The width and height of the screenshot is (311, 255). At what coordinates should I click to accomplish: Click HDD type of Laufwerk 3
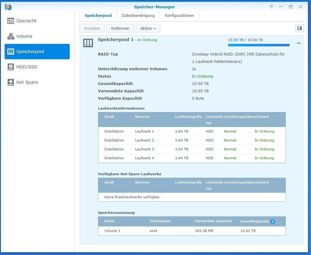[210, 149]
